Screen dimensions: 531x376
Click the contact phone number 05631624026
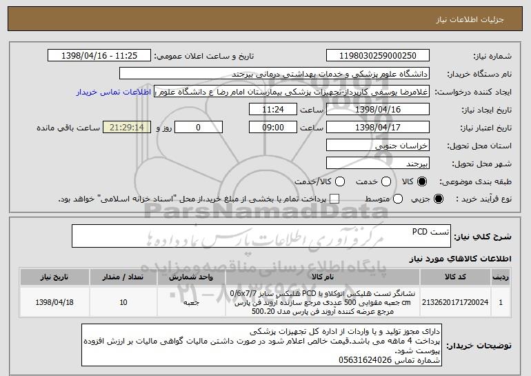tap(365, 360)
